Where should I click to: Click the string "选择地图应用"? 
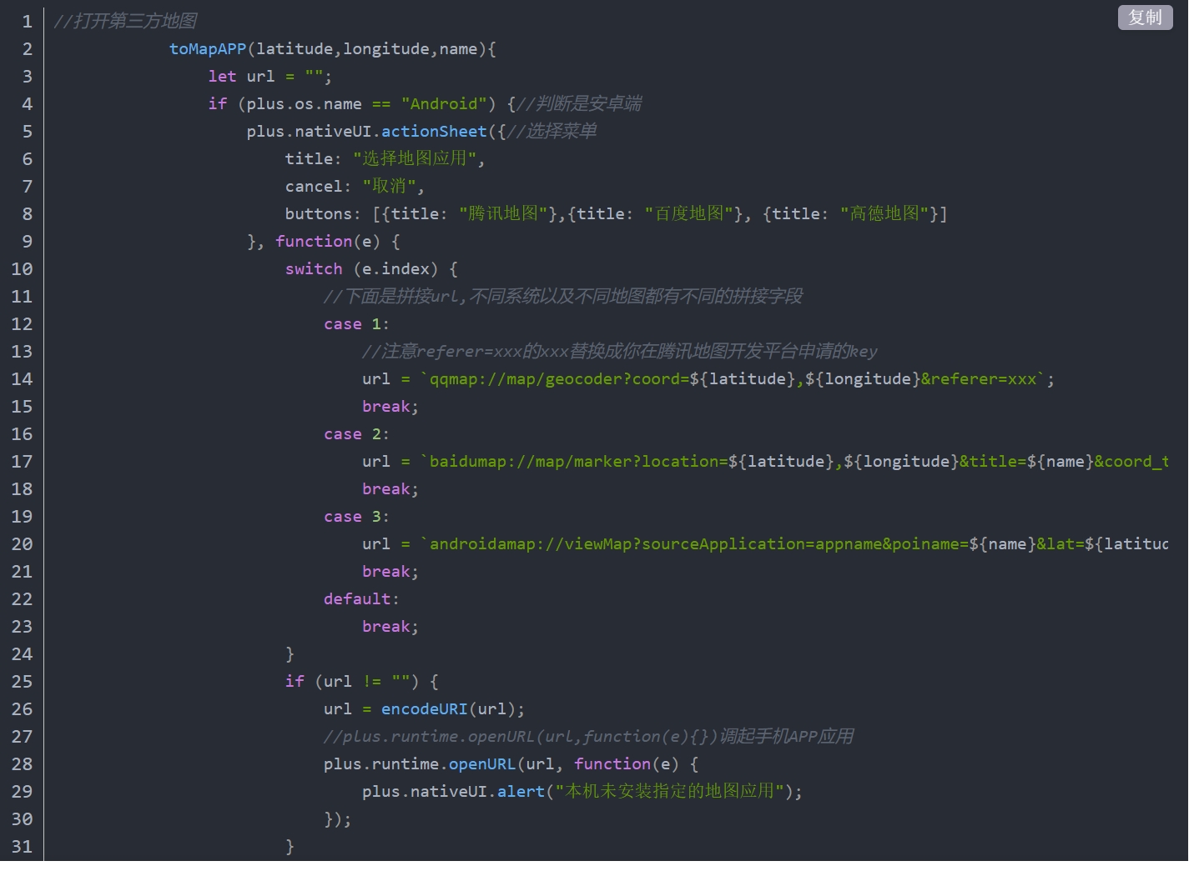[x=415, y=158]
